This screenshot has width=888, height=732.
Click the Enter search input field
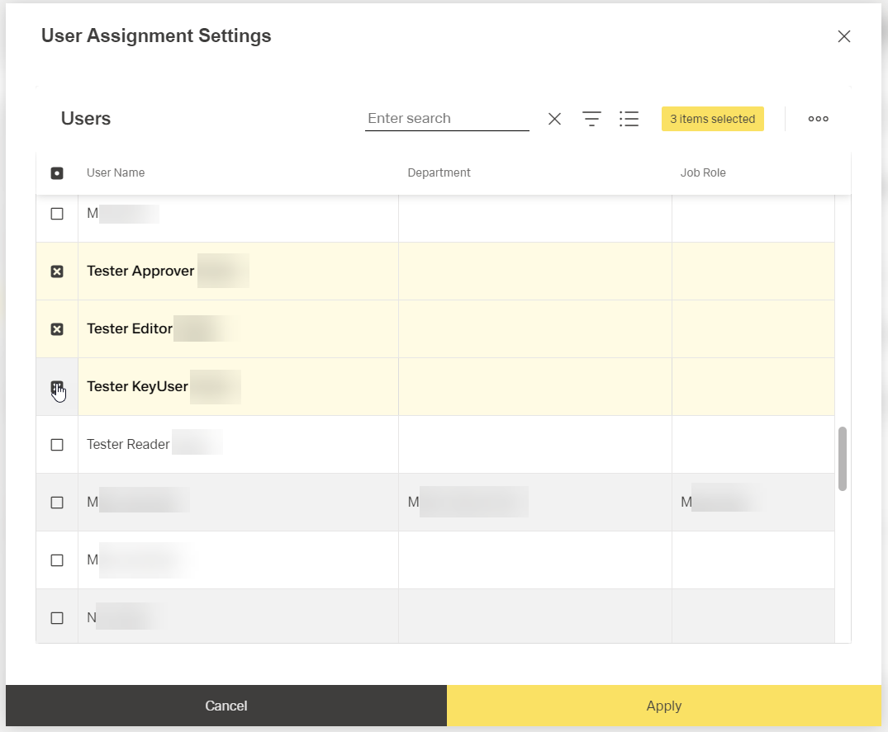(x=446, y=119)
